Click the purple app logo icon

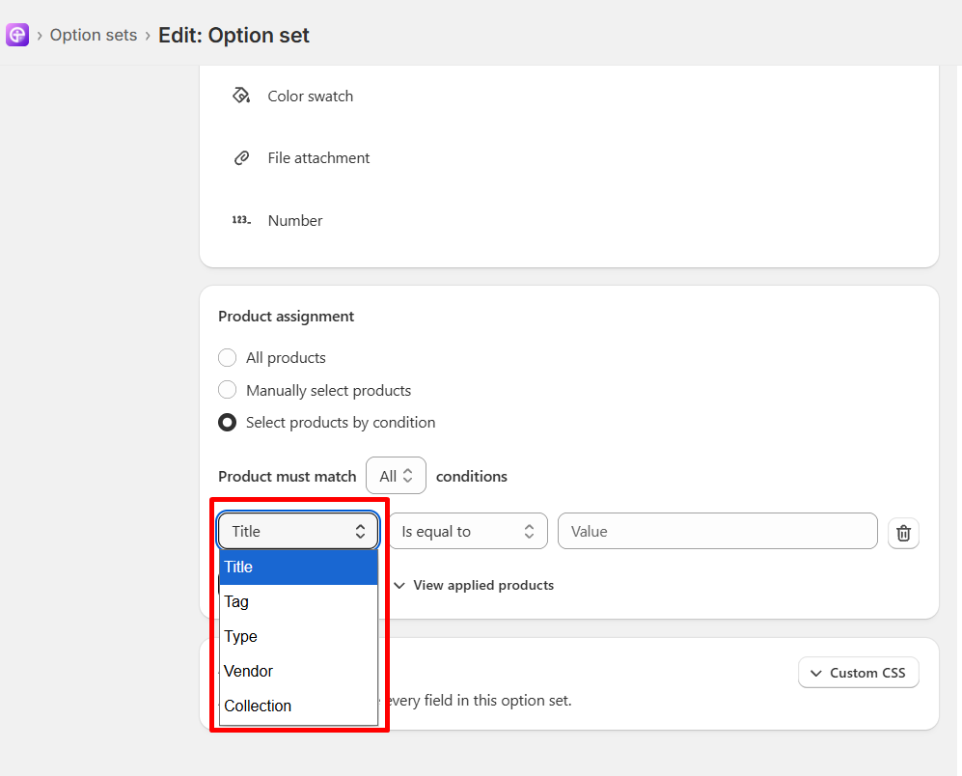pos(17,35)
